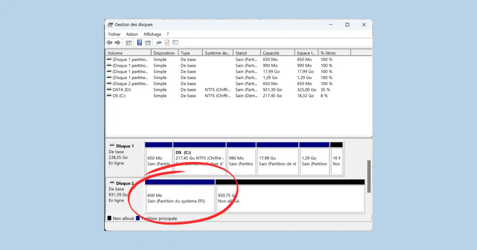Open the Action menu
The width and height of the screenshot is (477, 250).
point(132,34)
